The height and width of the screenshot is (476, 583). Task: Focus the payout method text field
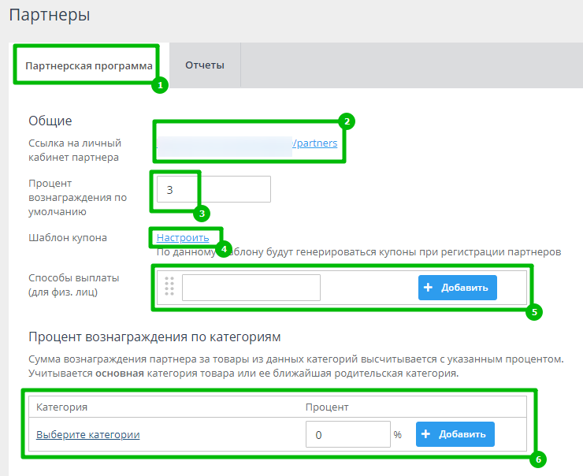[x=251, y=288]
